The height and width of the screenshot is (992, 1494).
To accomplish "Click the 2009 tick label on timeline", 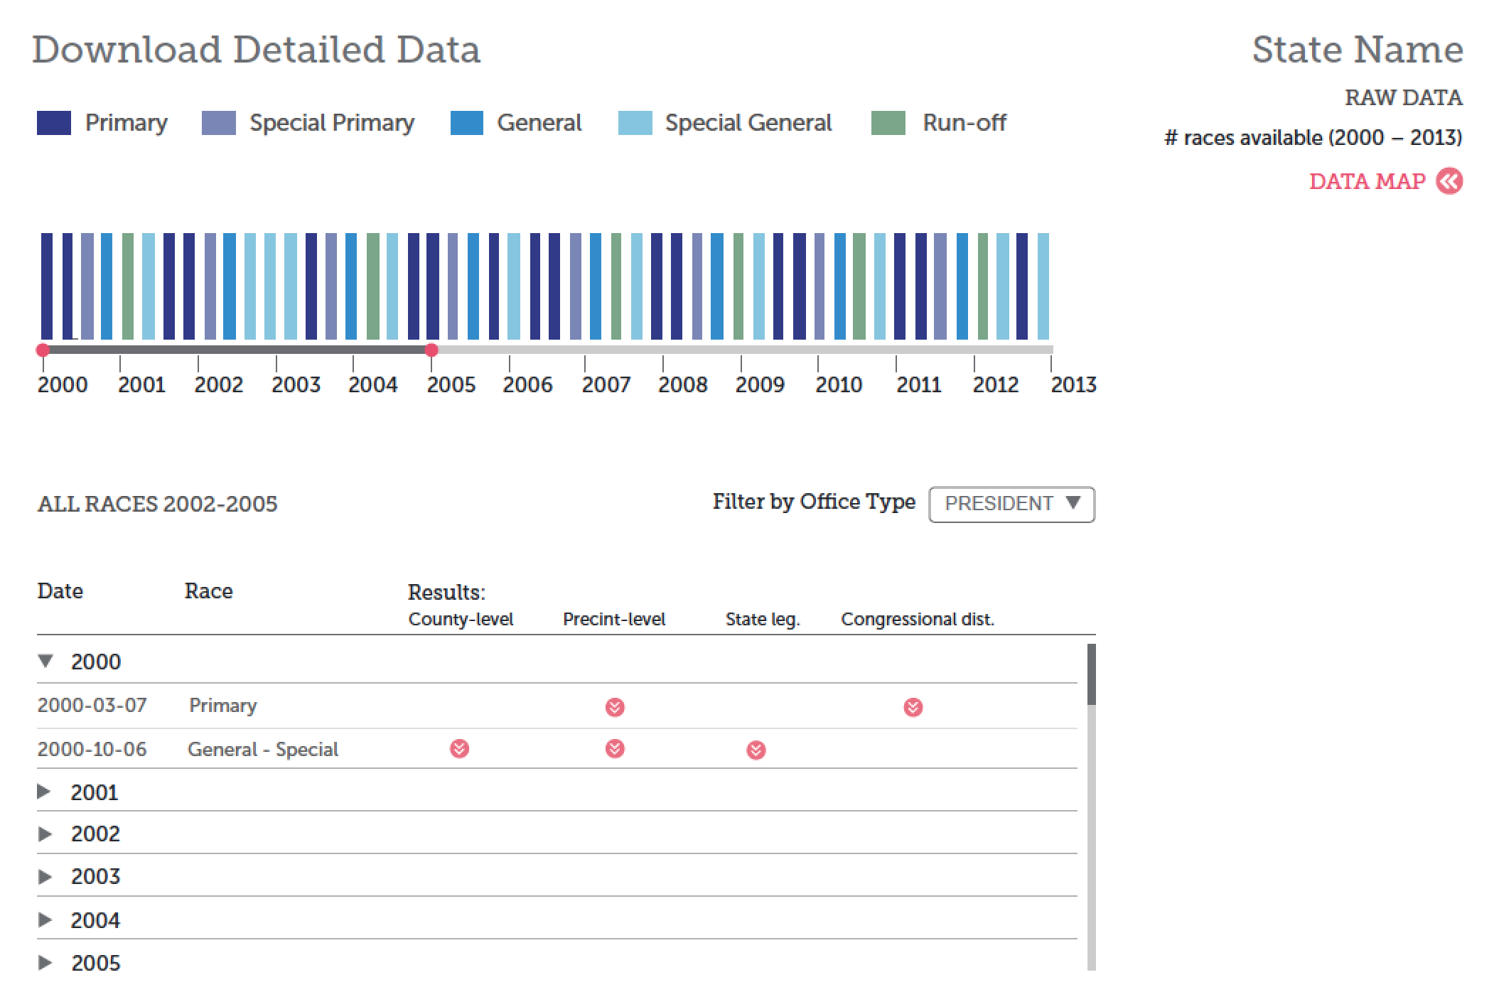I will pos(760,384).
